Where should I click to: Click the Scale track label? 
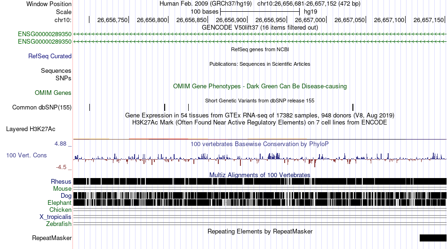click(x=64, y=12)
